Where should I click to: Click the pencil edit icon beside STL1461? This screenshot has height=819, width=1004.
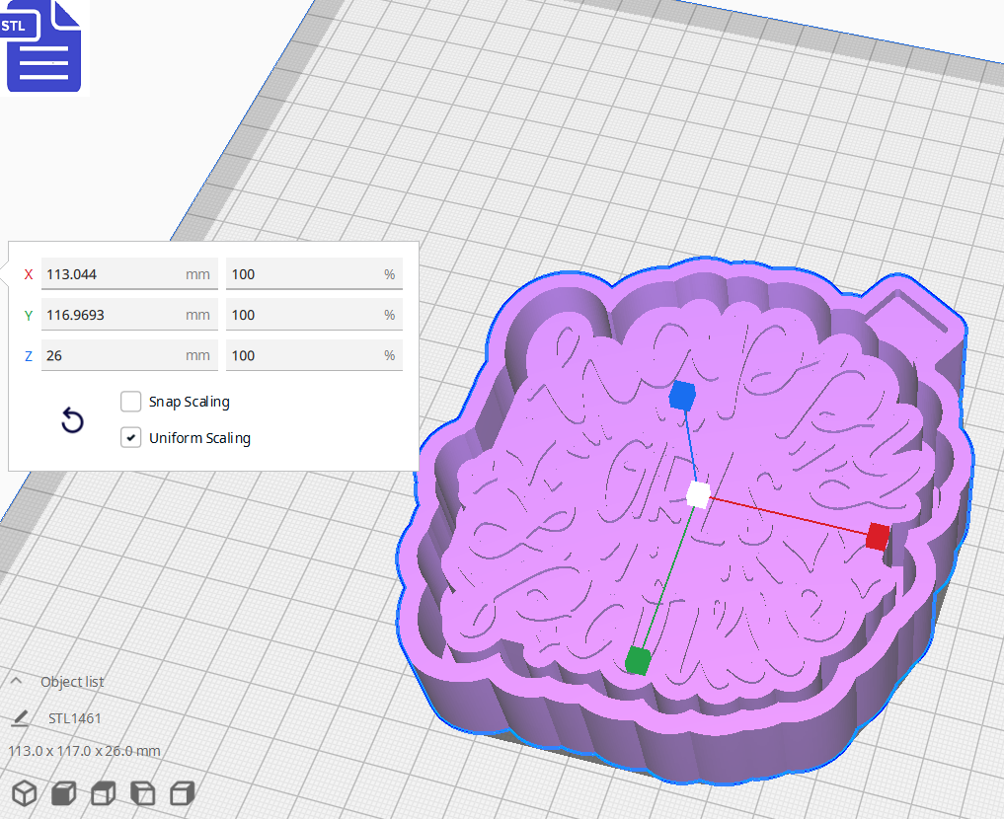click(20, 718)
